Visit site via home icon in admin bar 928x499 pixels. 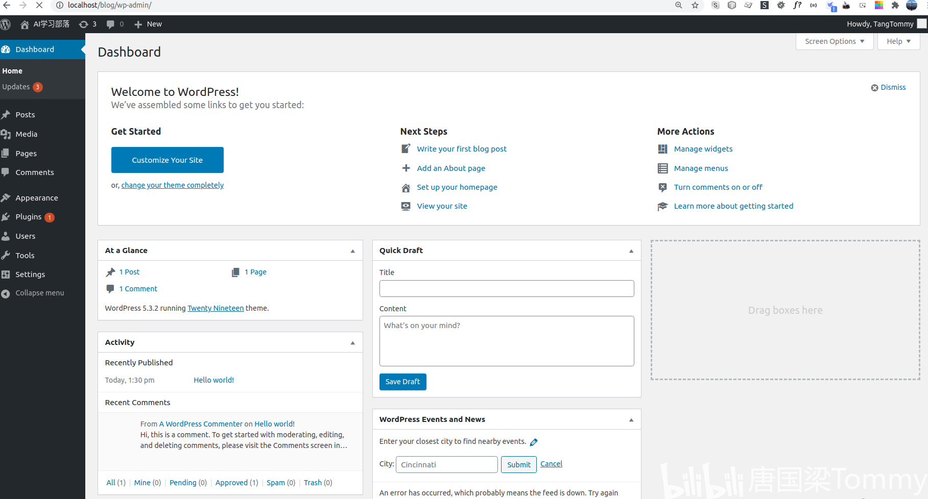[25, 24]
